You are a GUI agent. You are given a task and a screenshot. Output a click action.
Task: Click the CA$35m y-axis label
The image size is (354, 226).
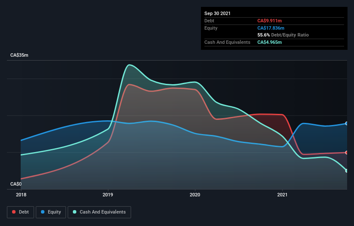pos(19,55)
